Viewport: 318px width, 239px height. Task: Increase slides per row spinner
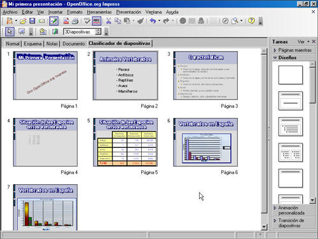pyautogui.click(x=98, y=30)
